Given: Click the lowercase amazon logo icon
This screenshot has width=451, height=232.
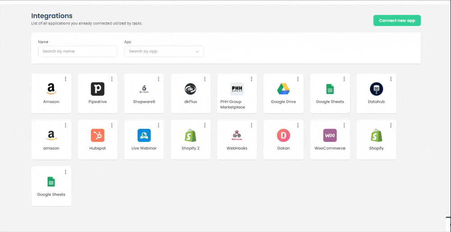Looking at the screenshot, I should 51,136.
